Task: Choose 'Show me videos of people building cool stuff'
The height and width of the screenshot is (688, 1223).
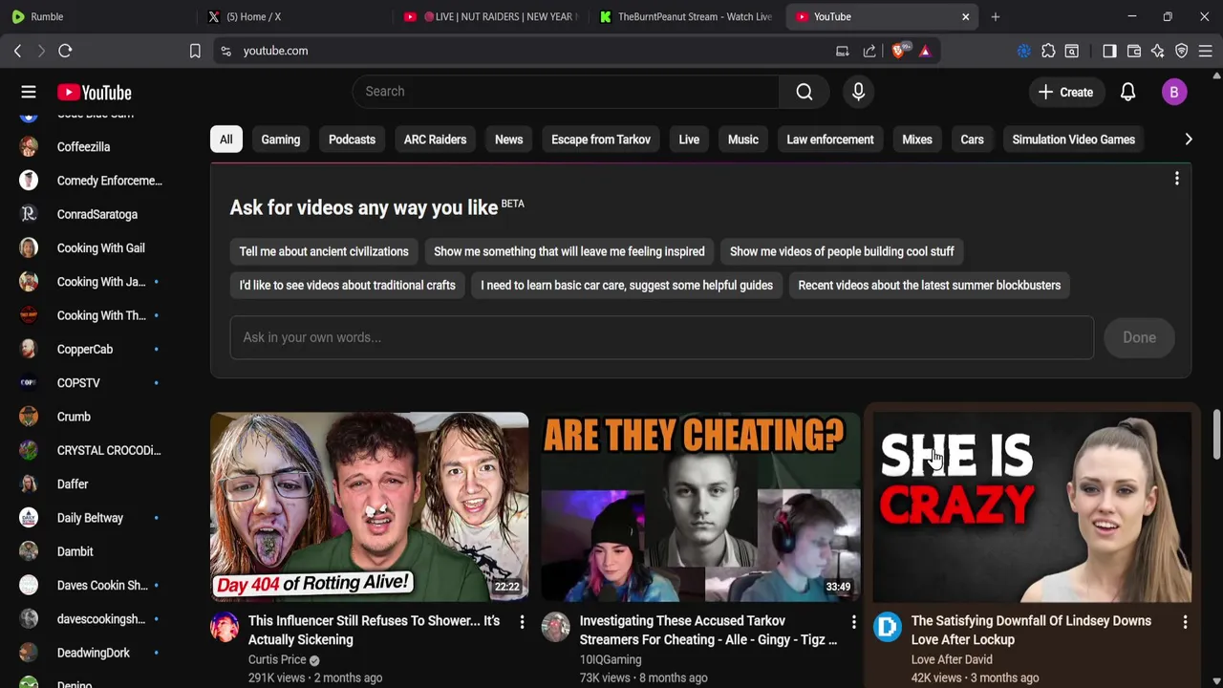Action: pyautogui.click(x=842, y=251)
